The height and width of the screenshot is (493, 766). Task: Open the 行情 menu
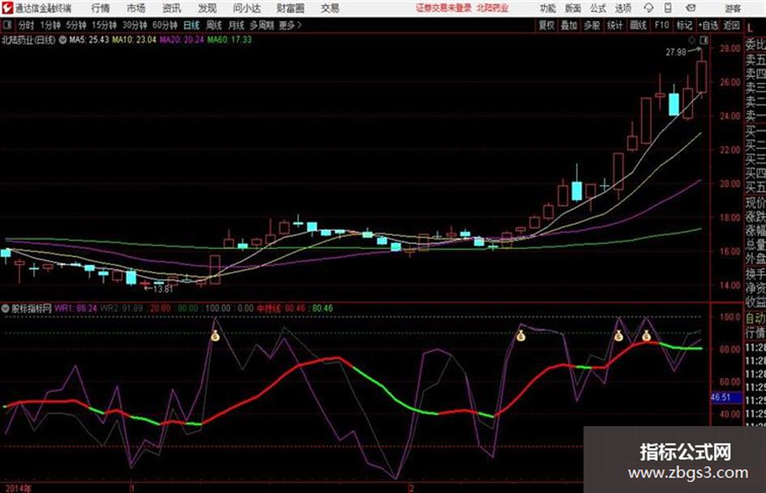(x=101, y=8)
